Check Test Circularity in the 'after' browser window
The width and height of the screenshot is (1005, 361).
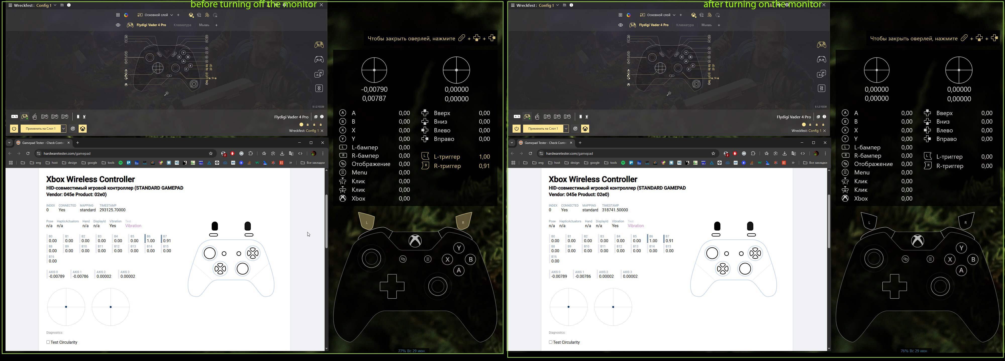pos(551,342)
